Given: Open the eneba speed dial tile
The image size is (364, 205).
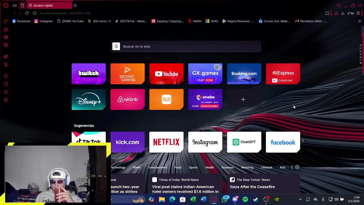Looking at the screenshot, I should pyautogui.click(x=205, y=99).
